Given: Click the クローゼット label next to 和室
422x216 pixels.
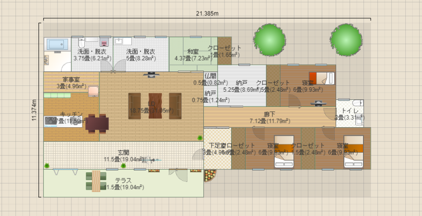Looking at the screenshot, I should coord(225,51).
